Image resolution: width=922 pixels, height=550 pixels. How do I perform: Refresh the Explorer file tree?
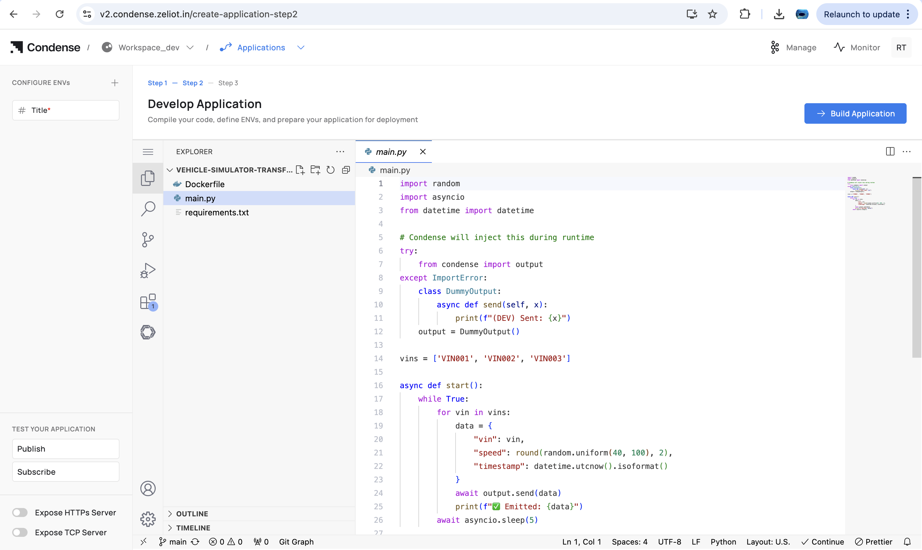point(330,170)
